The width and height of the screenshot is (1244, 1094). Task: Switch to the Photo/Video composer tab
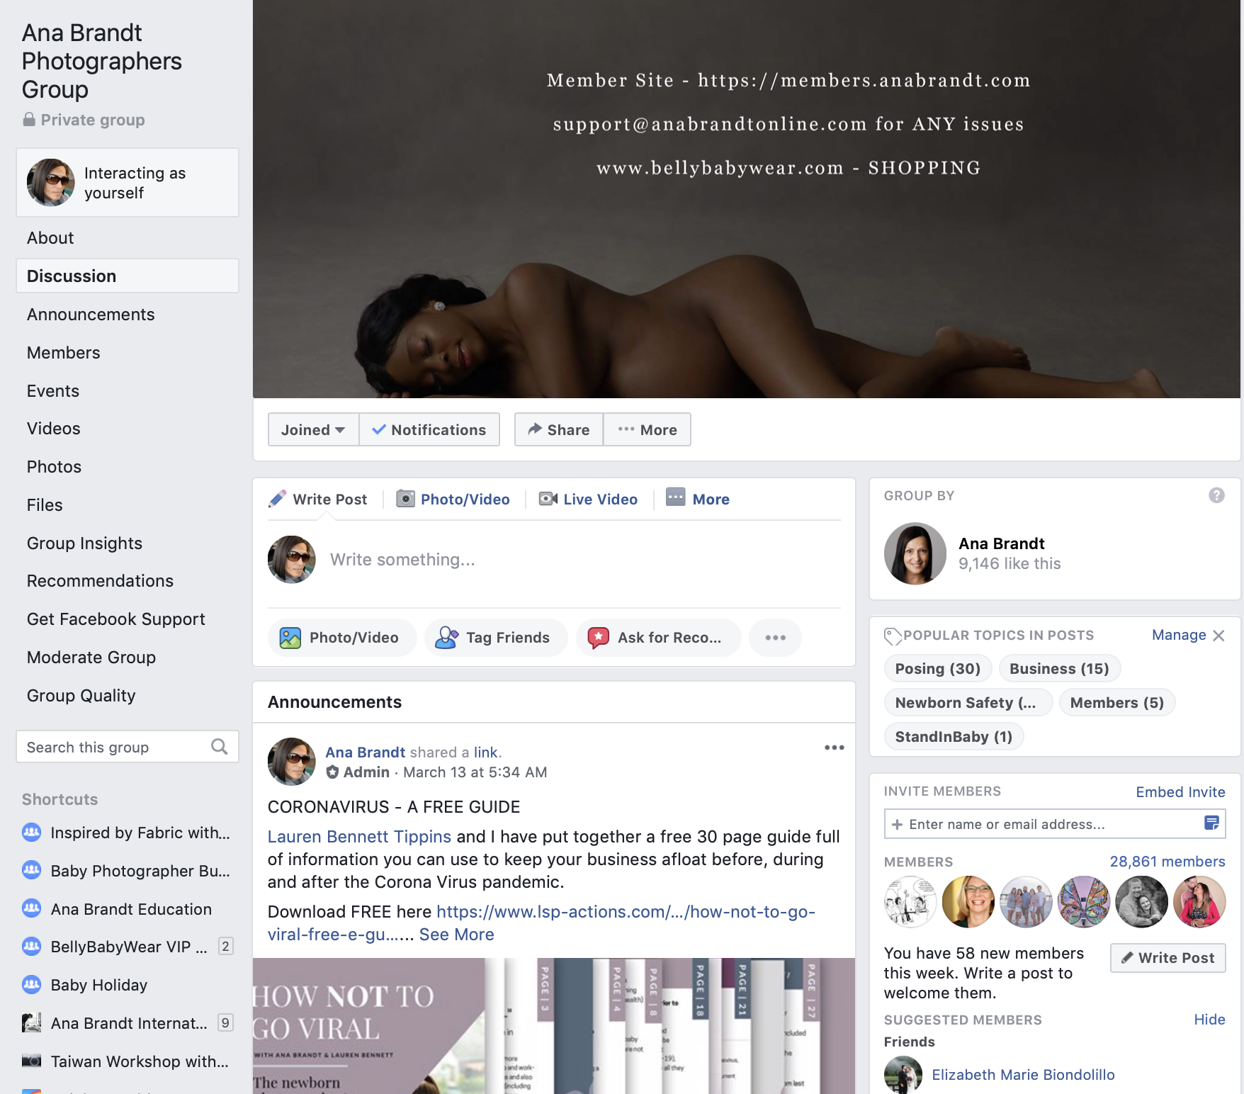[x=453, y=499]
